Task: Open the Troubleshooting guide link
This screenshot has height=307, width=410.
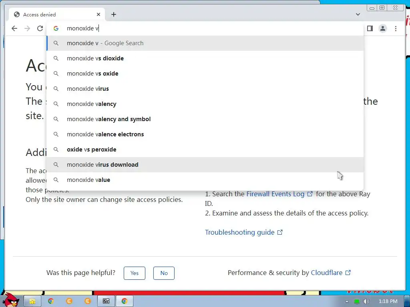Action: coord(244,232)
